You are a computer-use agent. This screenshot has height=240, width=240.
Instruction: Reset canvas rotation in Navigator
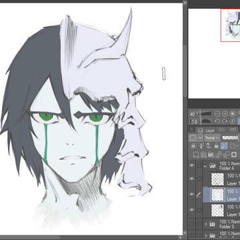[233, 121]
